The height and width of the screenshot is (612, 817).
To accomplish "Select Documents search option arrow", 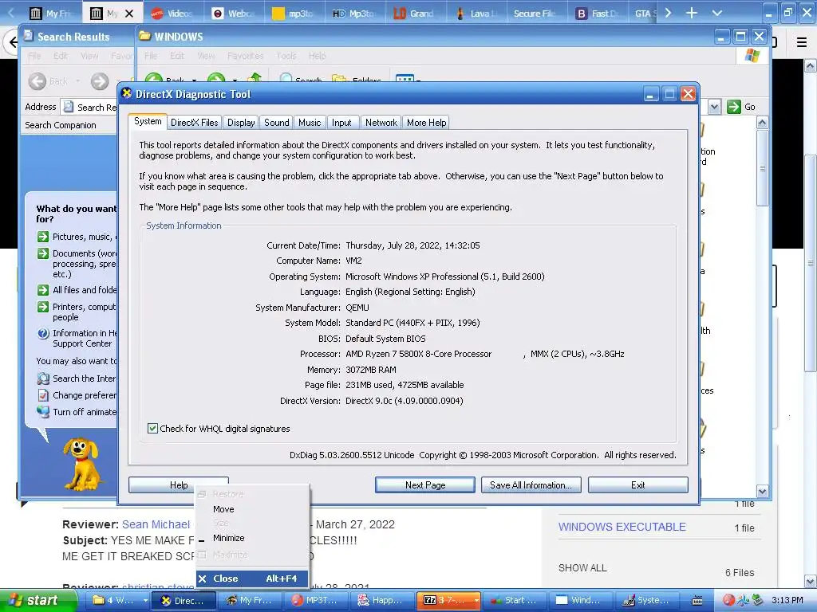I will [43, 253].
